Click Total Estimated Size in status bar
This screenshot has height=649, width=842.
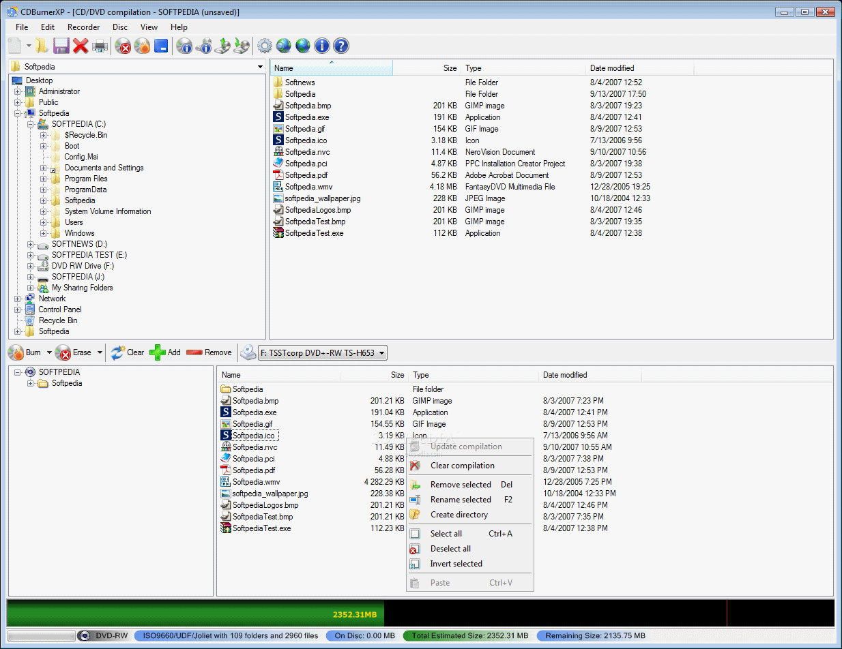(x=469, y=635)
